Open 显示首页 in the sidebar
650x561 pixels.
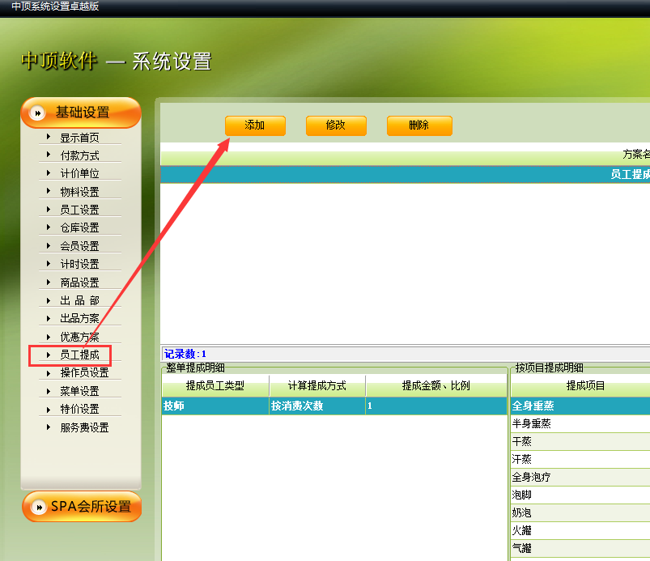pos(79,138)
